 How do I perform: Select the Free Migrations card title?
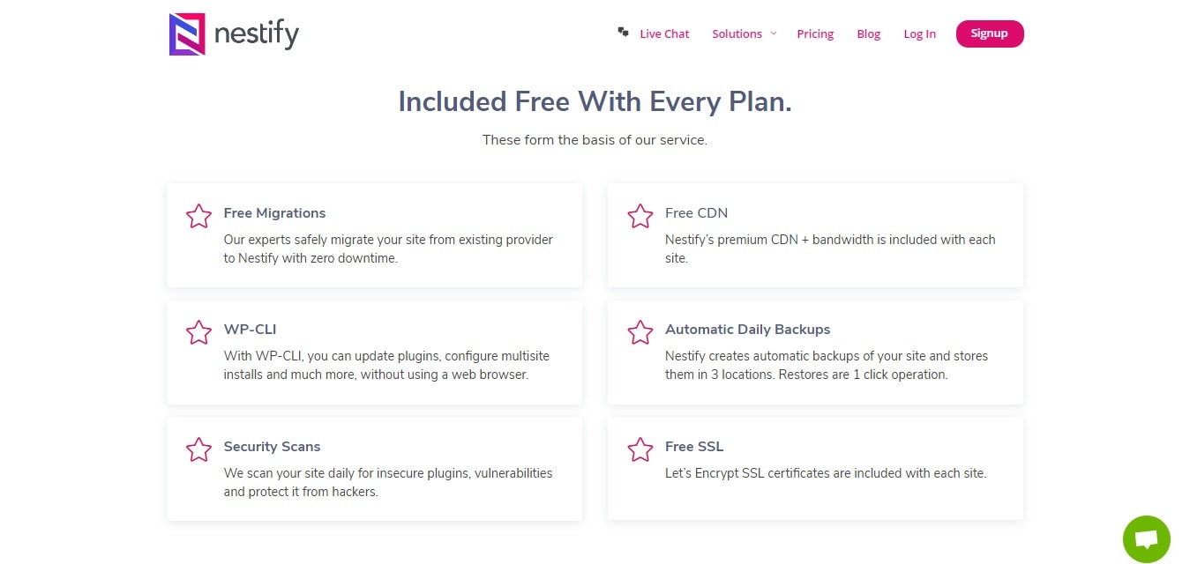click(x=274, y=212)
